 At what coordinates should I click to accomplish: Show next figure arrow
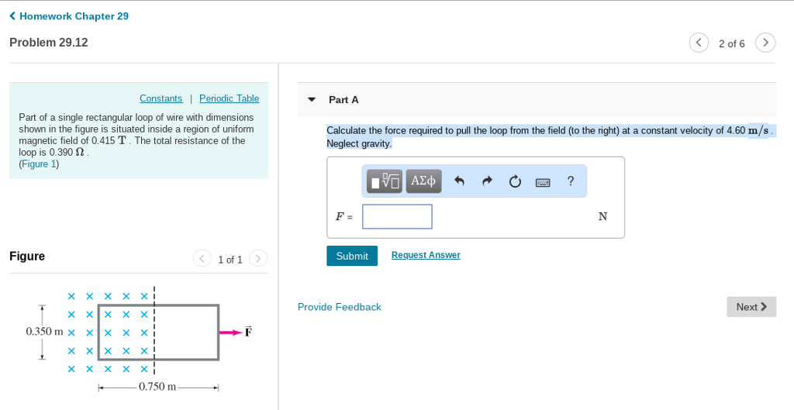point(258,259)
